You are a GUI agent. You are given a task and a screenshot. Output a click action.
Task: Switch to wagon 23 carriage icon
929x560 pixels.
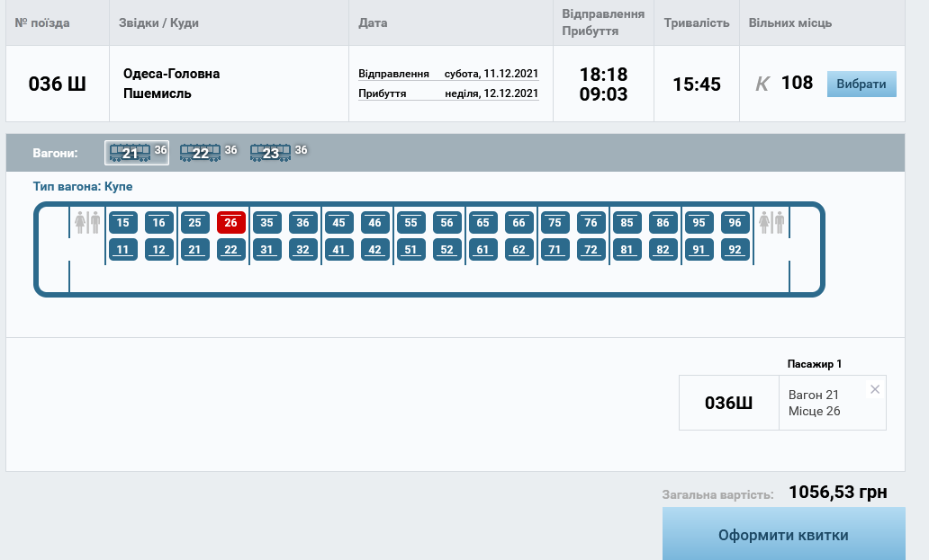tap(270, 153)
